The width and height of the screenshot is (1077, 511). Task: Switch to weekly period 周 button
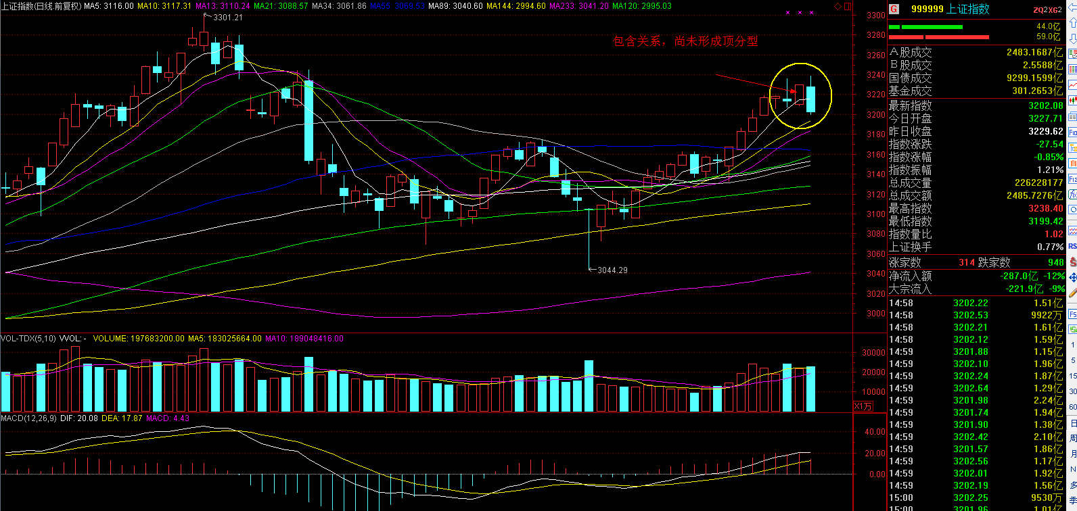[1073, 439]
